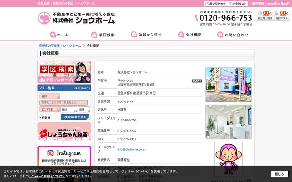Click the info@shohome.co.jp email link
Viewport: 292px width, 182px height.
coord(131,149)
